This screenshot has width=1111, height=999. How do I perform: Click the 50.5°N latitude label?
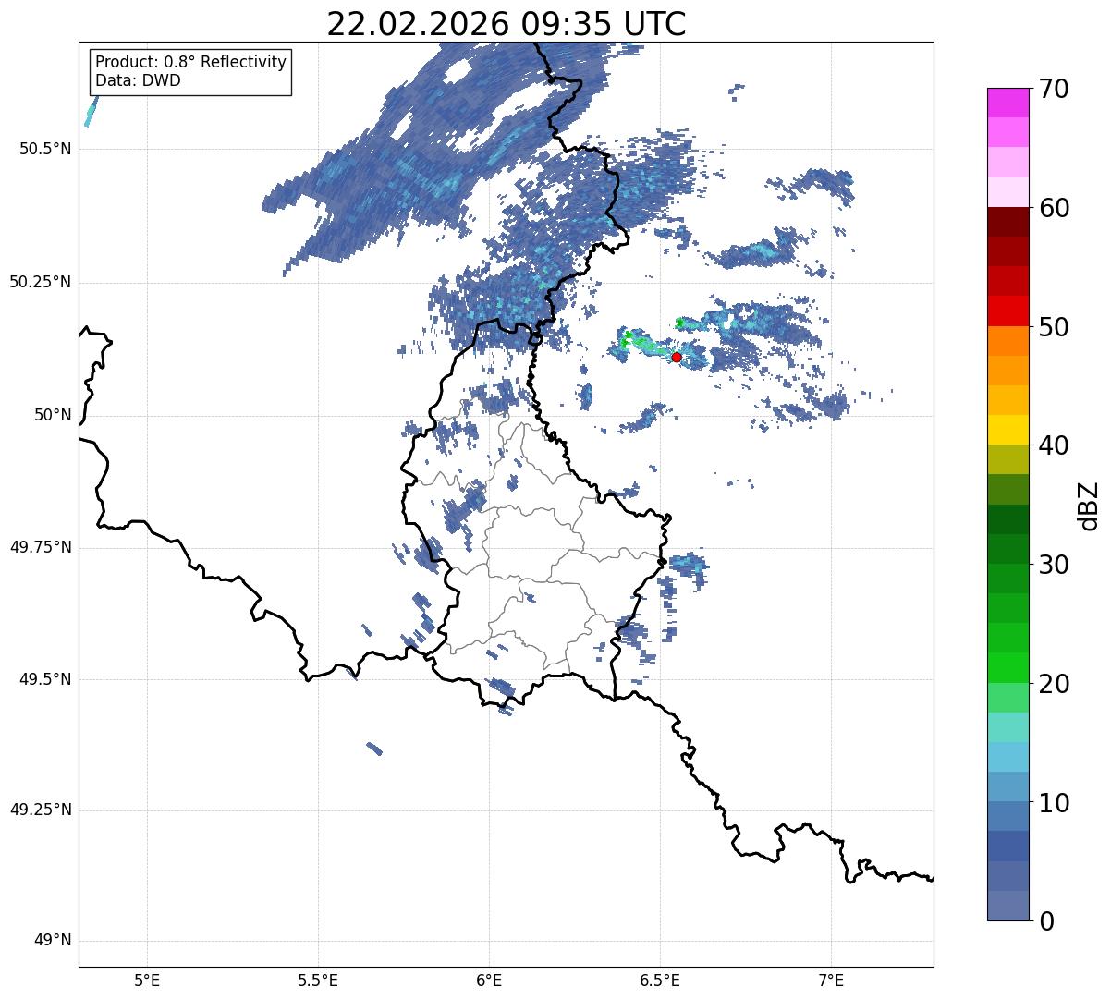pyautogui.click(x=44, y=149)
